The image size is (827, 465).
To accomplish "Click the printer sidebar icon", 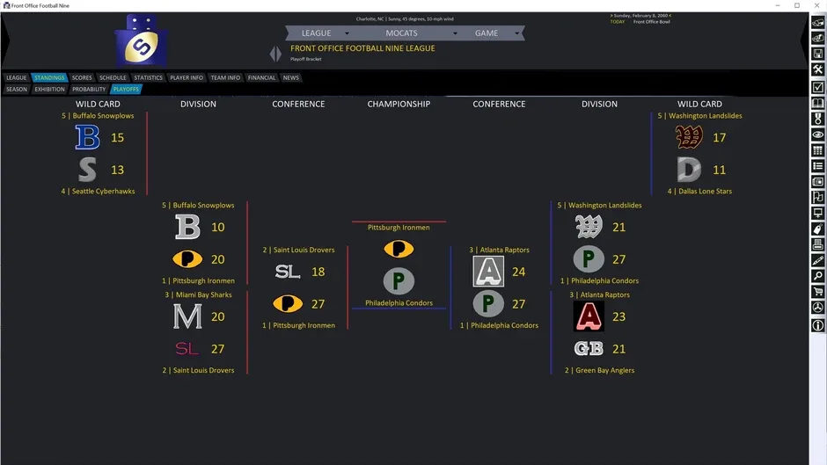I will click(817, 244).
